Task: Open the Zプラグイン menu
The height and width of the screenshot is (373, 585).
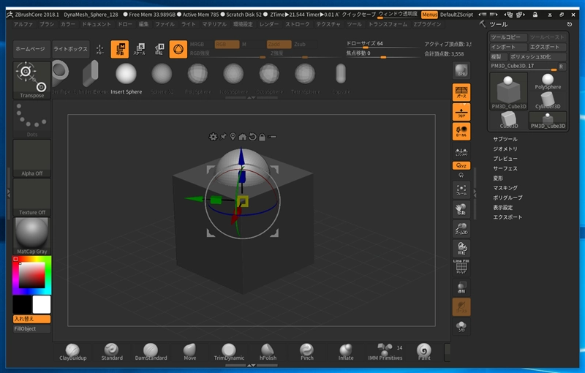Action: (427, 24)
